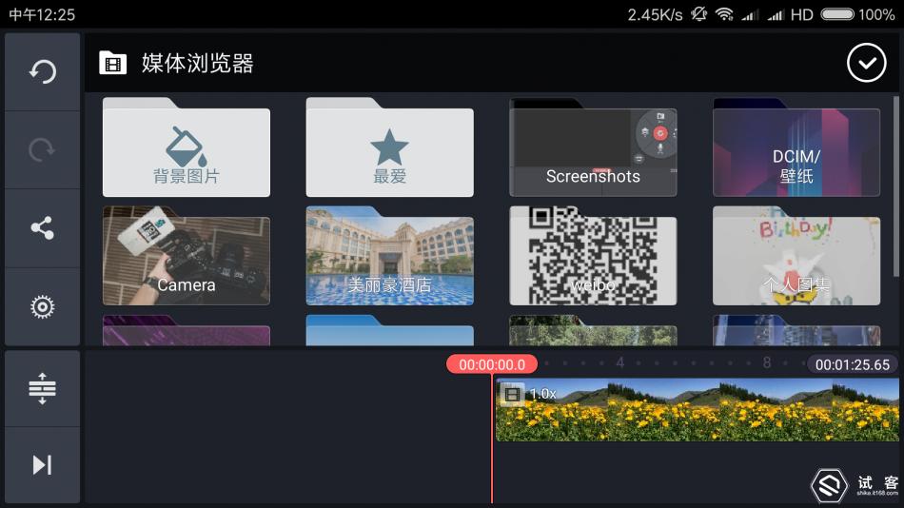The image size is (904, 508).
Task: Confirm with the checkmark button
Action: click(867, 62)
